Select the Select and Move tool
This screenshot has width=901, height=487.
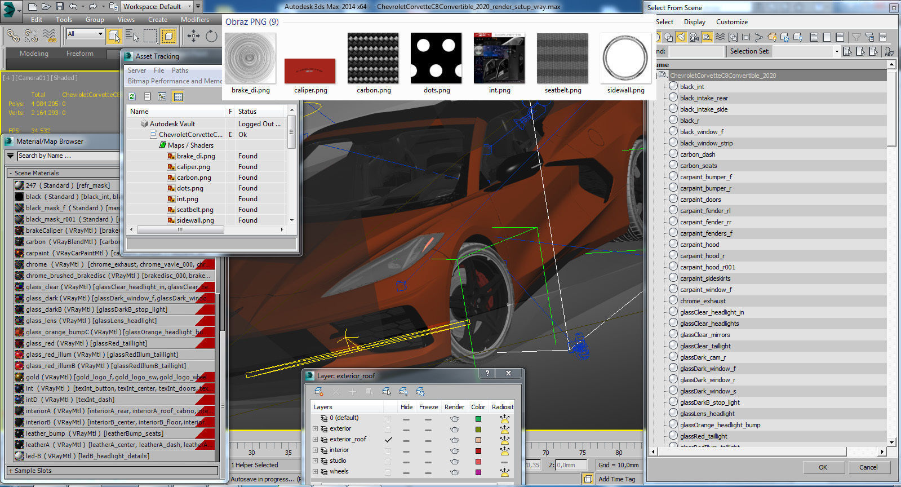coord(193,36)
